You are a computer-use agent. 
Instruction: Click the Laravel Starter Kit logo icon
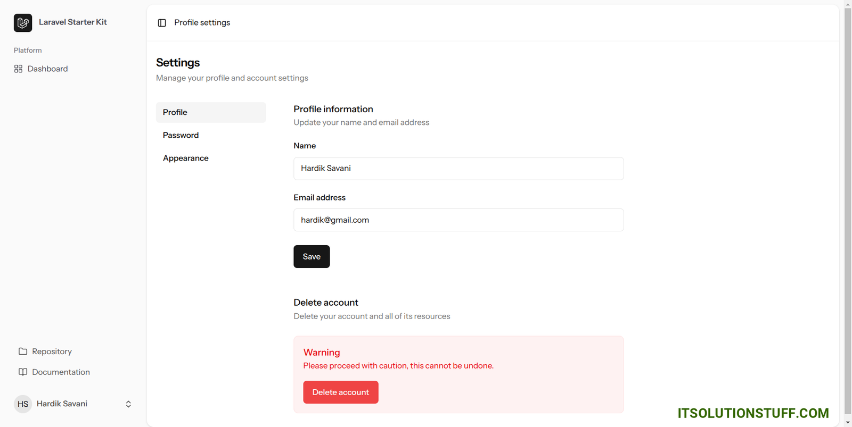[23, 23]
